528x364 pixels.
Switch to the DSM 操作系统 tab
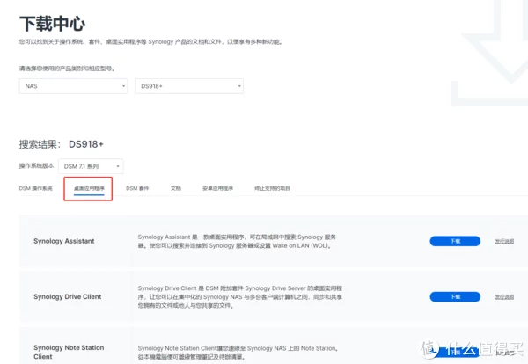click(36, 188)
